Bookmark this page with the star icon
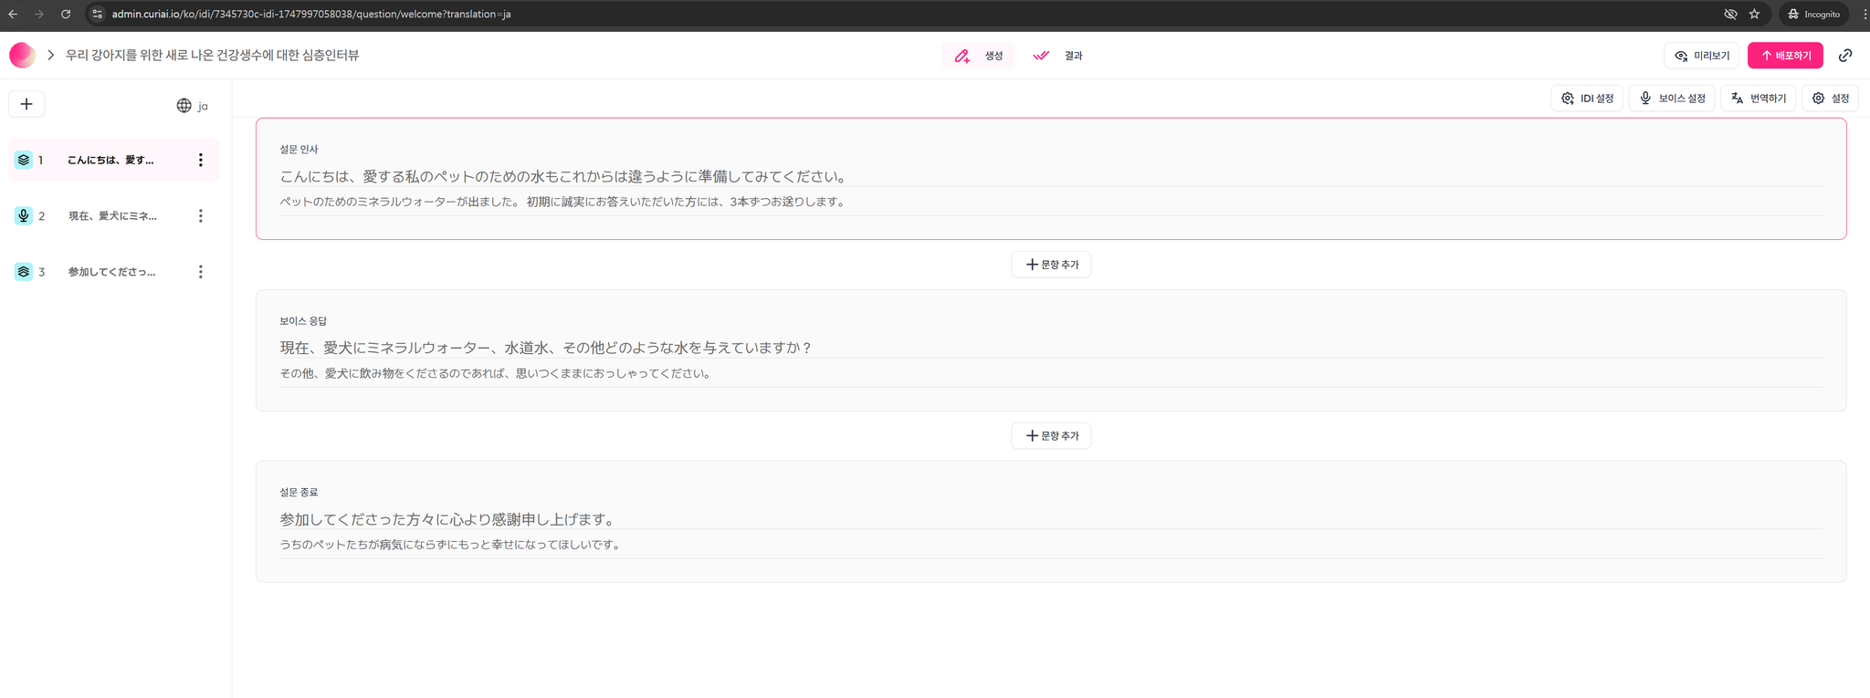 tap(1754, 14)
